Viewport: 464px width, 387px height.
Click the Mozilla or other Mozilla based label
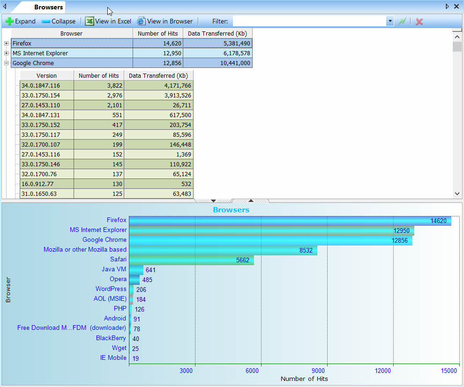pyautogui.click(x=85, y=249)
